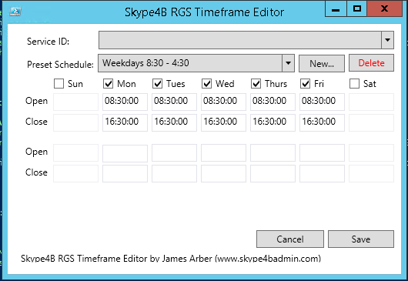Edit Friday first Open time 08:30:00
This screenshot has height=281, width=408.
(x=322, y=102)
